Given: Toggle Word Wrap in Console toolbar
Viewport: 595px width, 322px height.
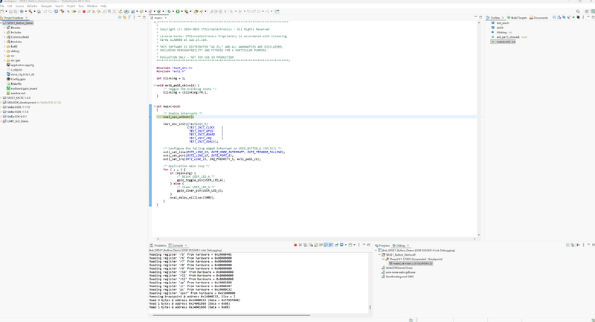Looking at the screenshot, I should tap(321, 245).
